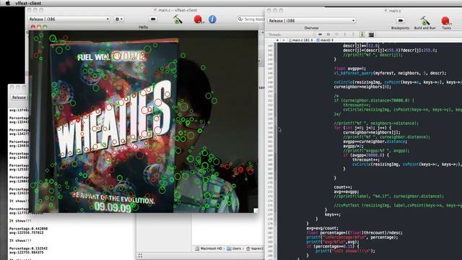Click the spray-can breakpoints icon in debugger bar
This screenshot has height=260, width=462.
tap(362, 35)
